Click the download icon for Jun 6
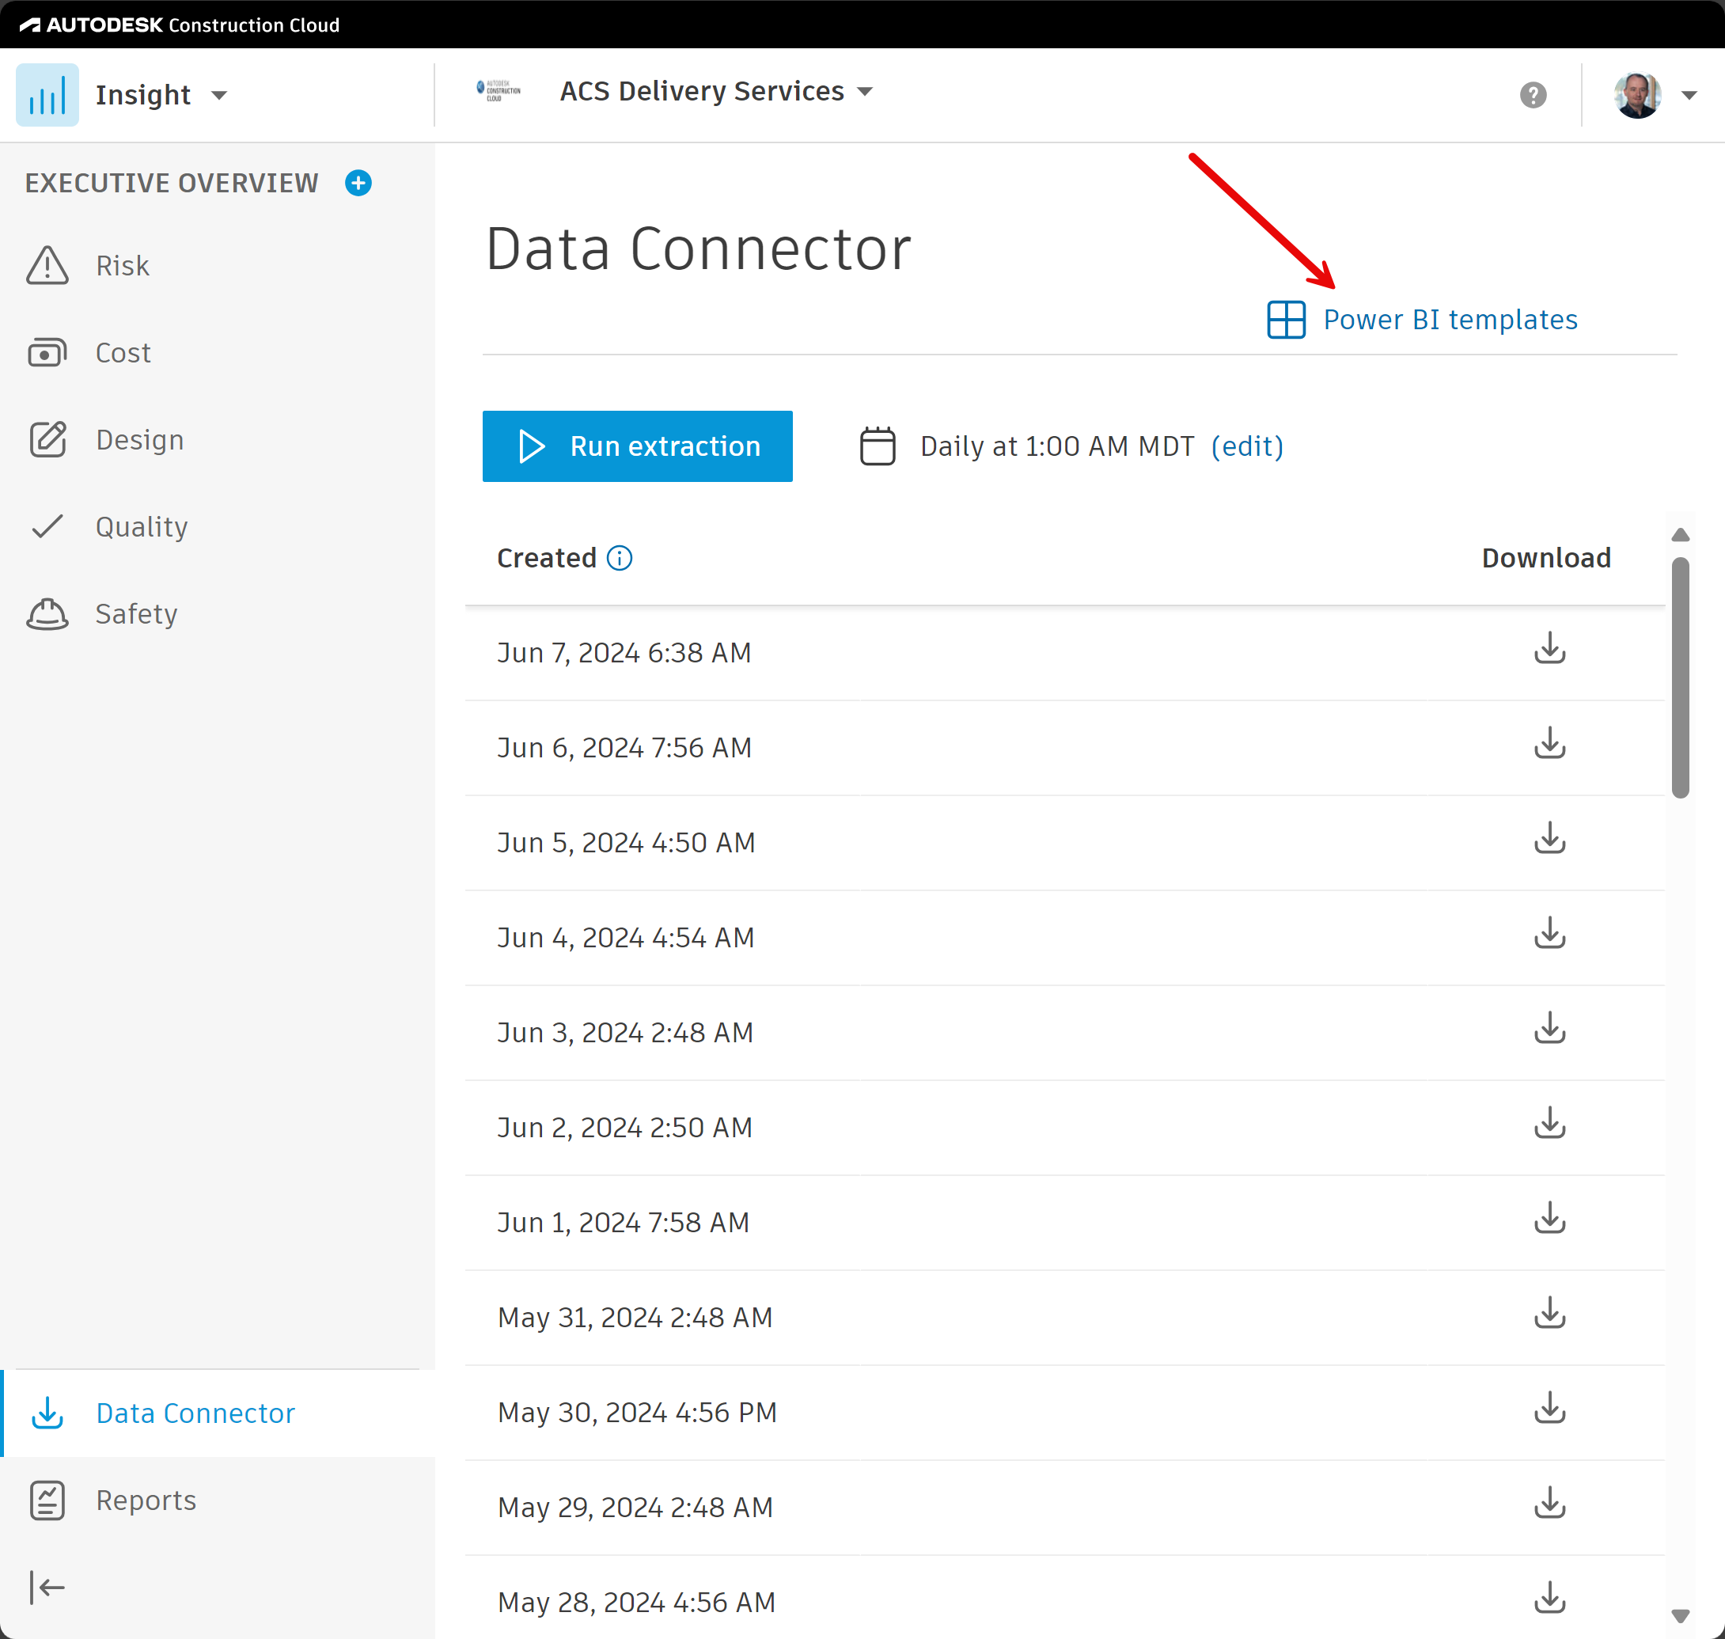Viewport: 1725px width, 1639px height. (x=1549, y=746)
